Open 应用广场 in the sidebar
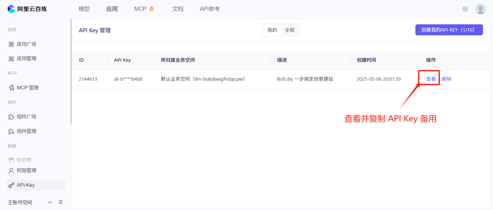493x210 pixels. (x=35, y=44)
